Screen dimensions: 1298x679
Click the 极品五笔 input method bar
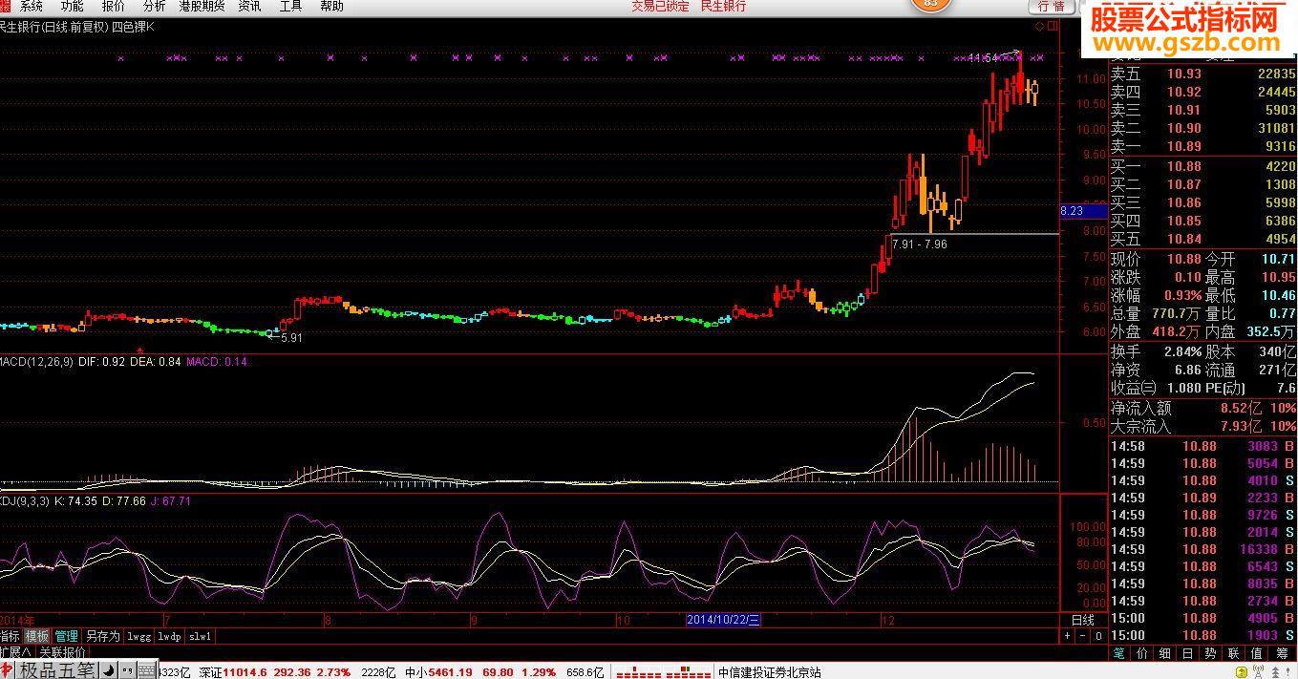click(x=57, y=670)
